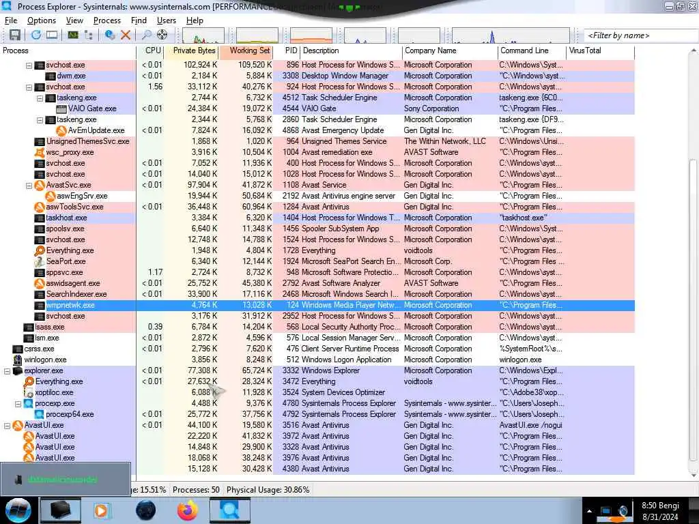Click the explorer.exe process icon
Viewport: 699px width, 524px height.
pyautogui.click(x=18, y=370)
